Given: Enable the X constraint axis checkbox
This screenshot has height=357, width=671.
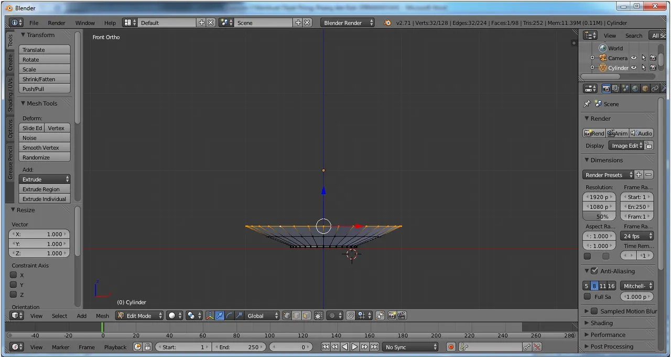Looking at the screenshot, I should [14, 275].
